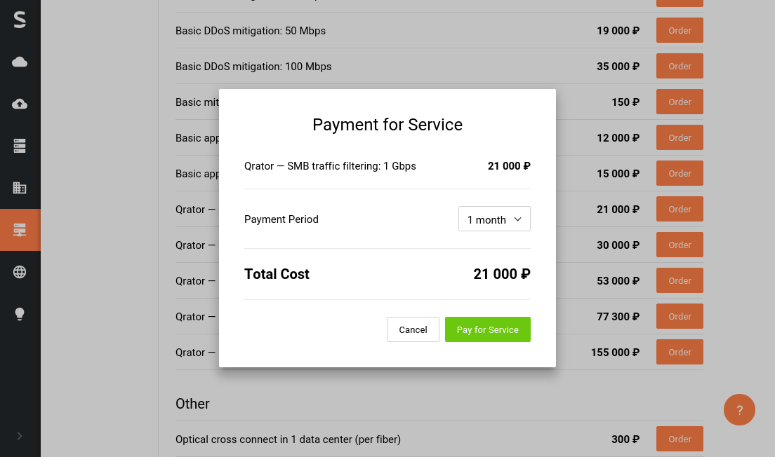Click Order in the 15 000 ₽ row

click(x=680, y=173)
